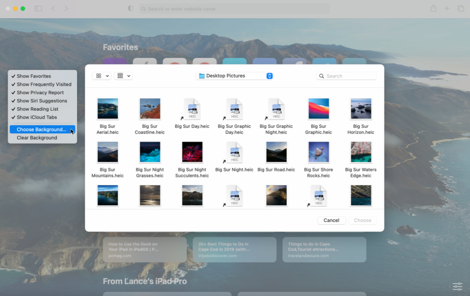The width and height of the screenshot is (470, 296).
Task: Open the grouping options dropdown
Action: (123, 76)
